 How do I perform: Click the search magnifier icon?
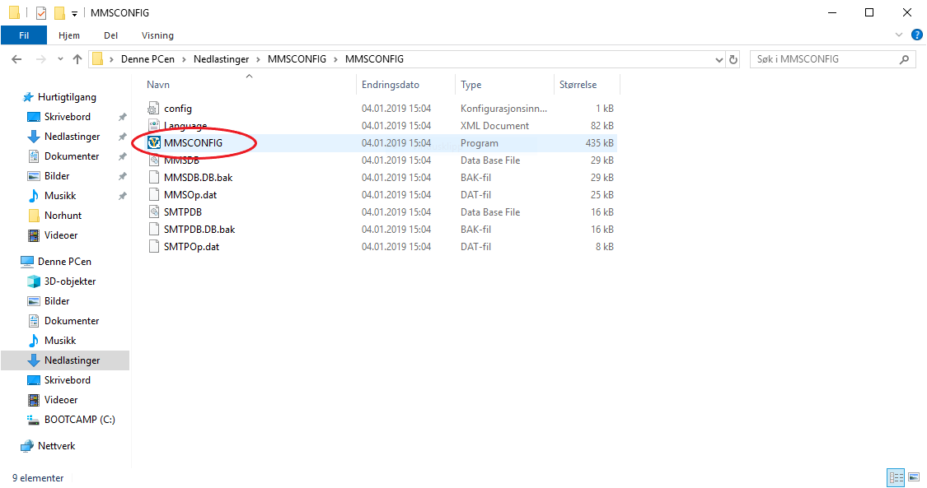click(904, 59)
